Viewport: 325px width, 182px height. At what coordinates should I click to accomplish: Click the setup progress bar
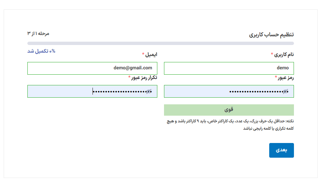click(x=160, y=43)
